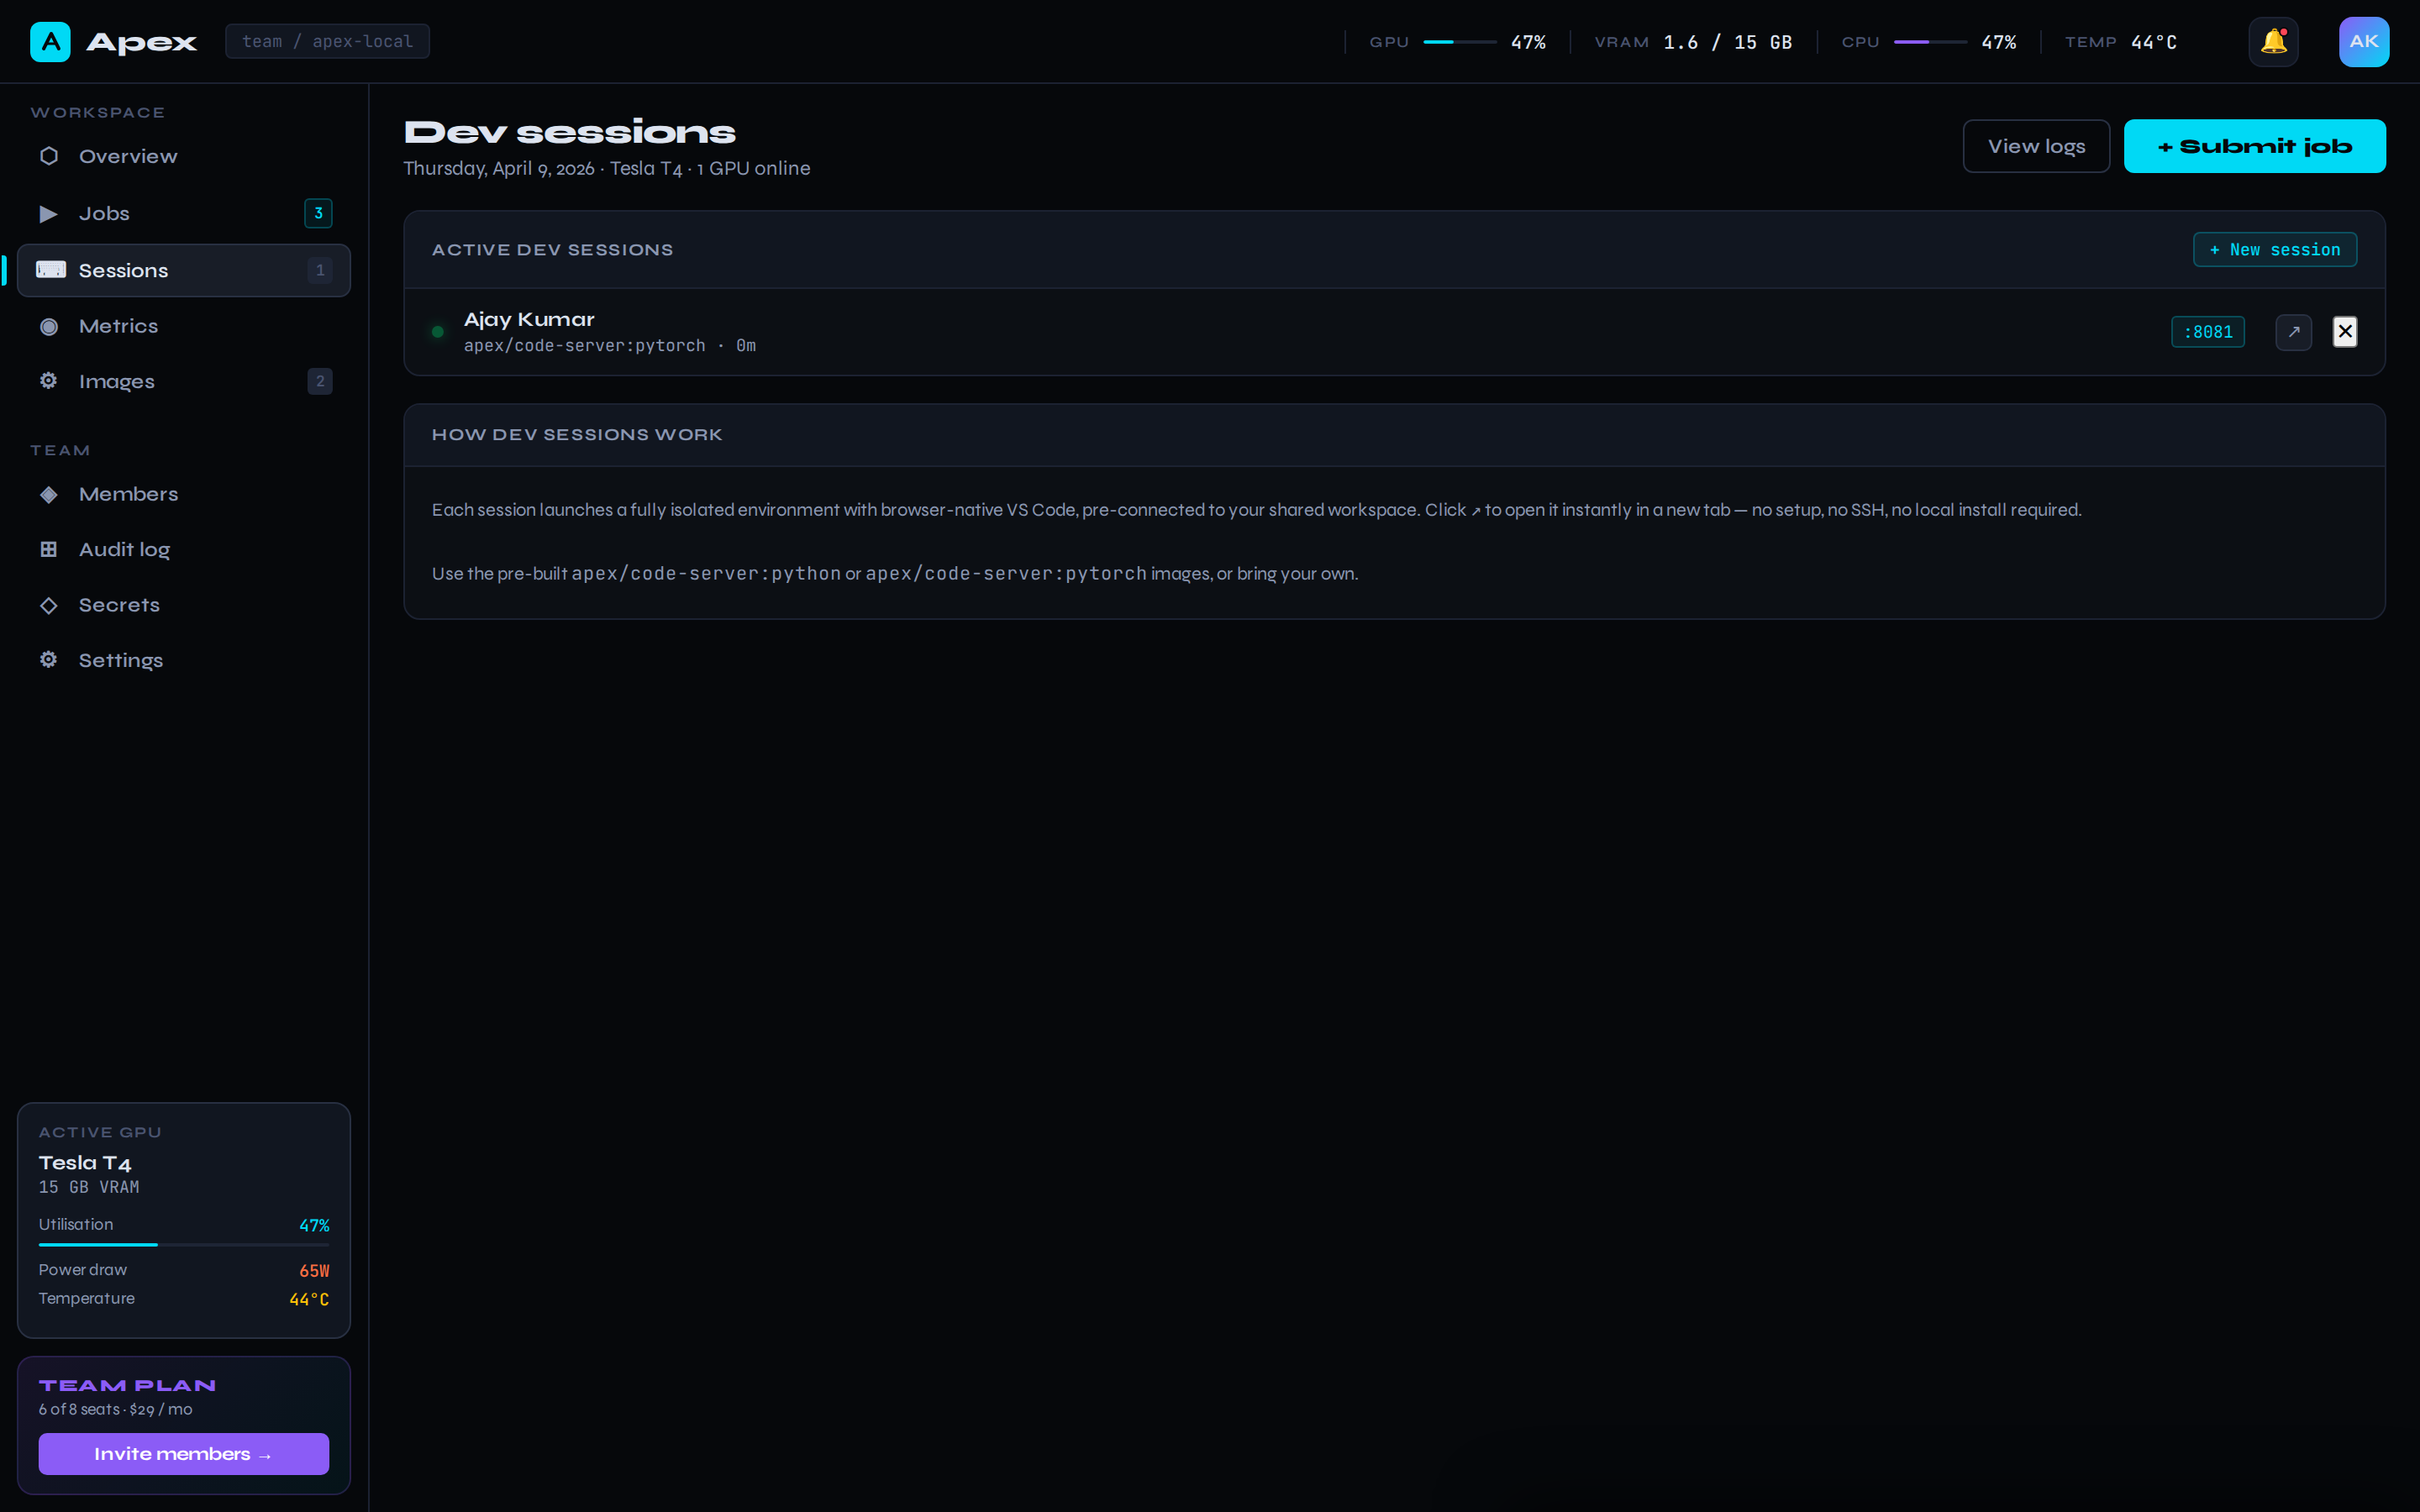Terminate Ajay Kumar's dev session
Viewport: 2420px width, 1512px height.
(x=2345, y=331)
